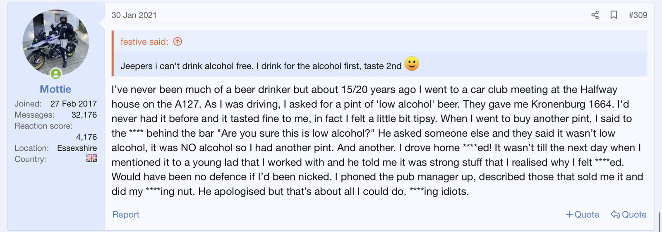Click the 4,176 reaction score value
Screen dimensions: 662x232
pos(86,137)
